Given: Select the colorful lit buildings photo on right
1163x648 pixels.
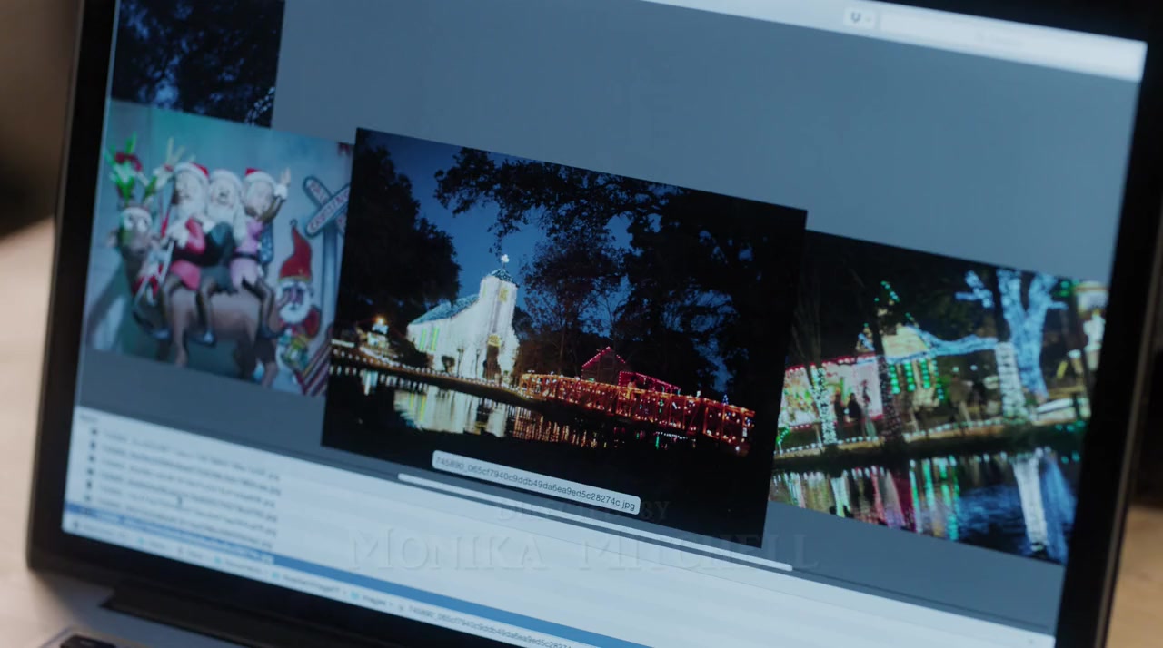Looking at the screenshot, I should coord(936,390).
